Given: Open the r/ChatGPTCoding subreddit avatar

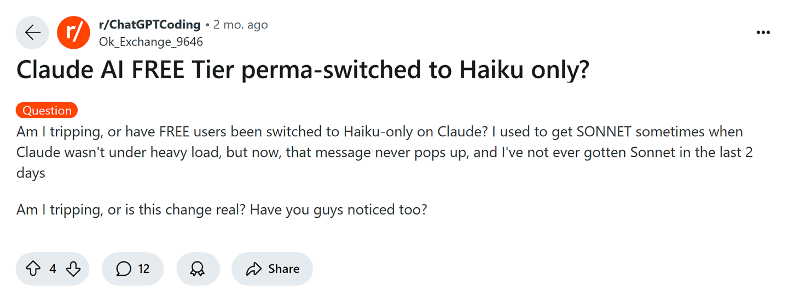Looking at the screenshot, I should (73, 33).
